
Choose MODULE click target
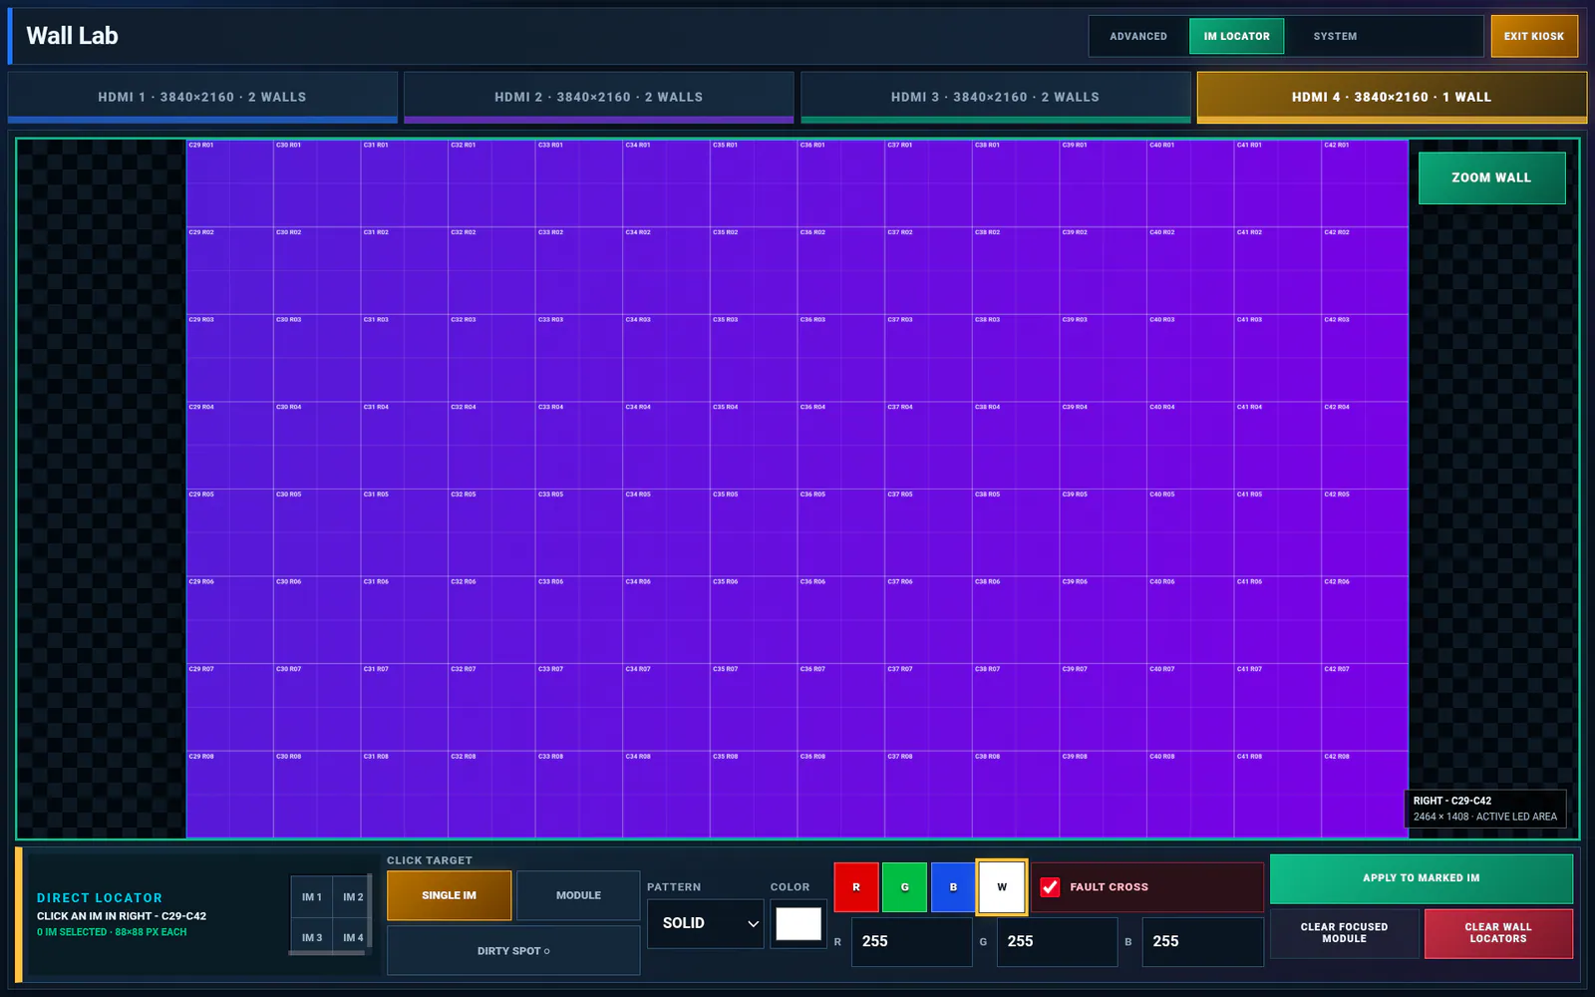pyautogui.click(x=578, y=895)
